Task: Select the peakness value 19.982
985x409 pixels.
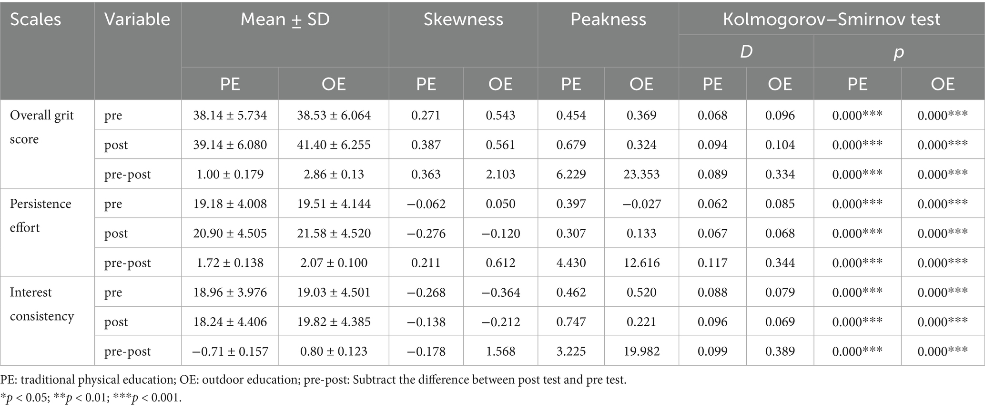Action: pyautogui.click(x=641, y=351)
